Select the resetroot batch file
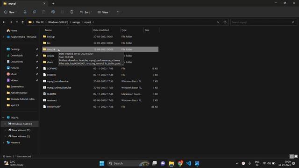Image resolution: width=299 pixels, height=168 pixels. tap(100, 100)
